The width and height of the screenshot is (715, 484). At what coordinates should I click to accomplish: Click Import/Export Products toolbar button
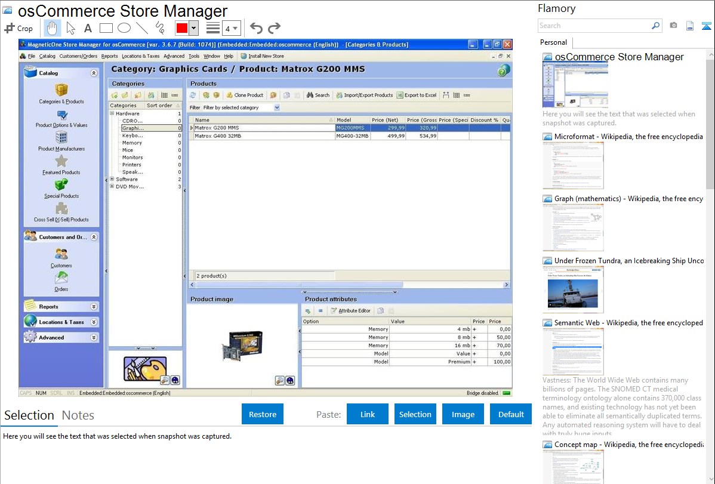coord(364,95)
